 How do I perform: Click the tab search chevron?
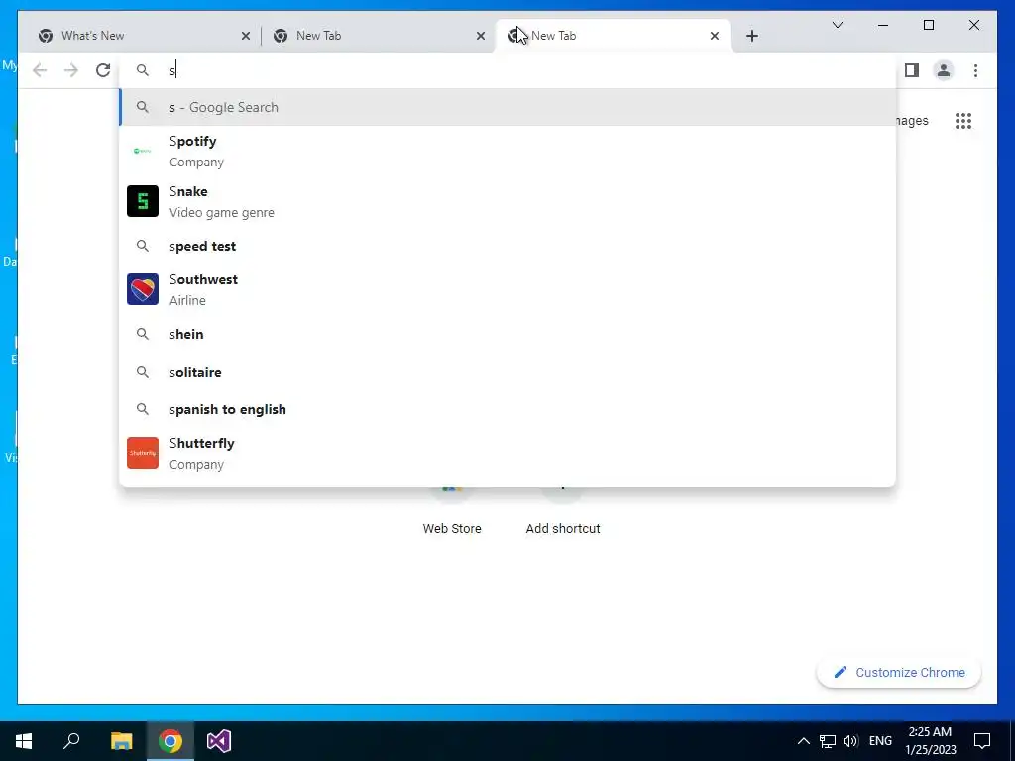pos(837,25)
